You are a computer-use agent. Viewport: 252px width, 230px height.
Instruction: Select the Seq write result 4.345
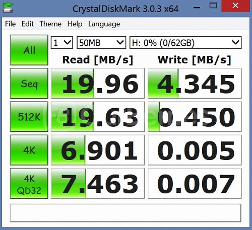point(195,83)
